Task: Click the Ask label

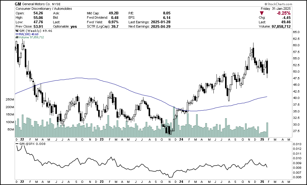Action: 56,13
